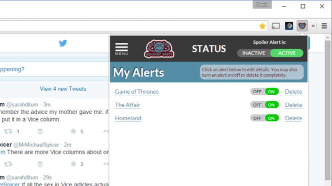Click the dark moon extension icon
Image resolution: width=332 pixels, height=186 pixels.
tap(289, 26)
